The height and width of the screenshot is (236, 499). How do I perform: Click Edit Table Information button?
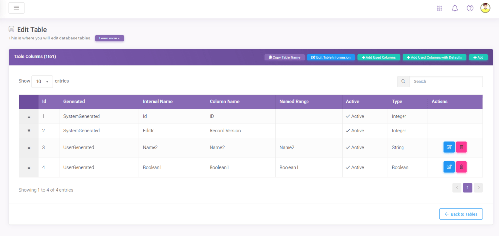(331, 57)
